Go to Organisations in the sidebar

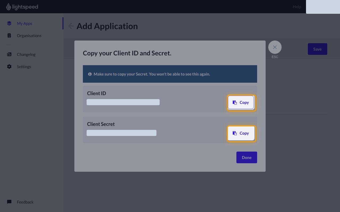click(29, 36)
